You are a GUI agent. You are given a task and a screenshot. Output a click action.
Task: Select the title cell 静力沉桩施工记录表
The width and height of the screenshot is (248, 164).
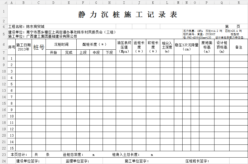(127, 15)
